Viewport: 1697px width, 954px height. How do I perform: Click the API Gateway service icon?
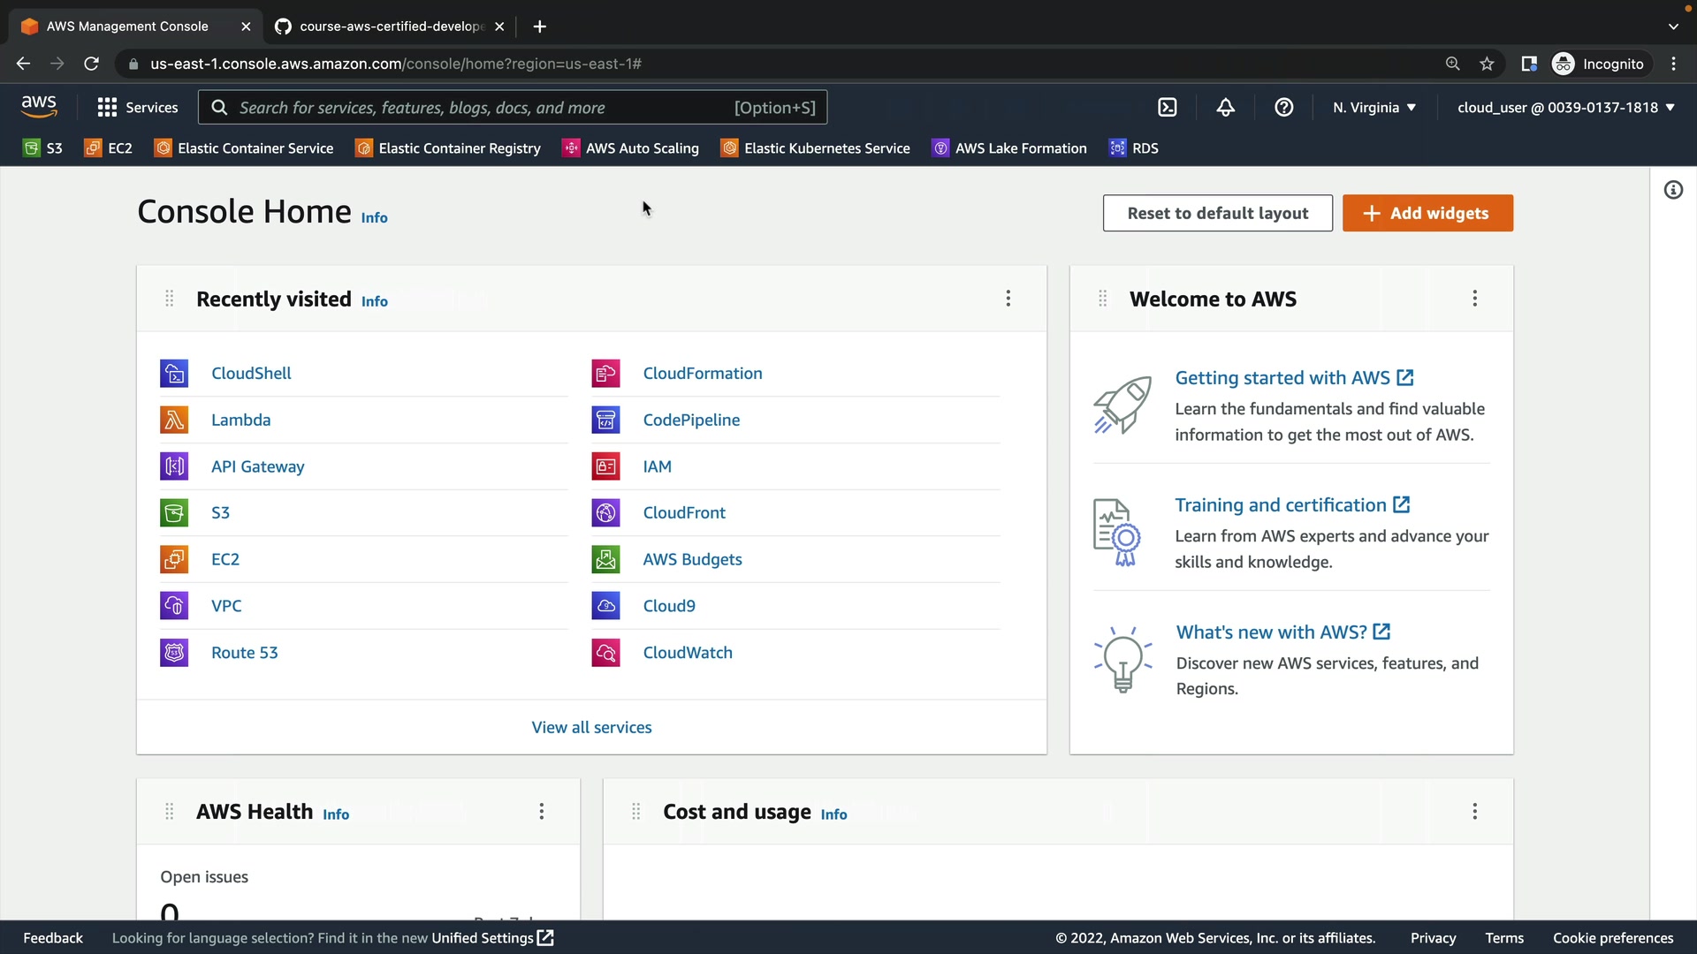tap(174, 466)
